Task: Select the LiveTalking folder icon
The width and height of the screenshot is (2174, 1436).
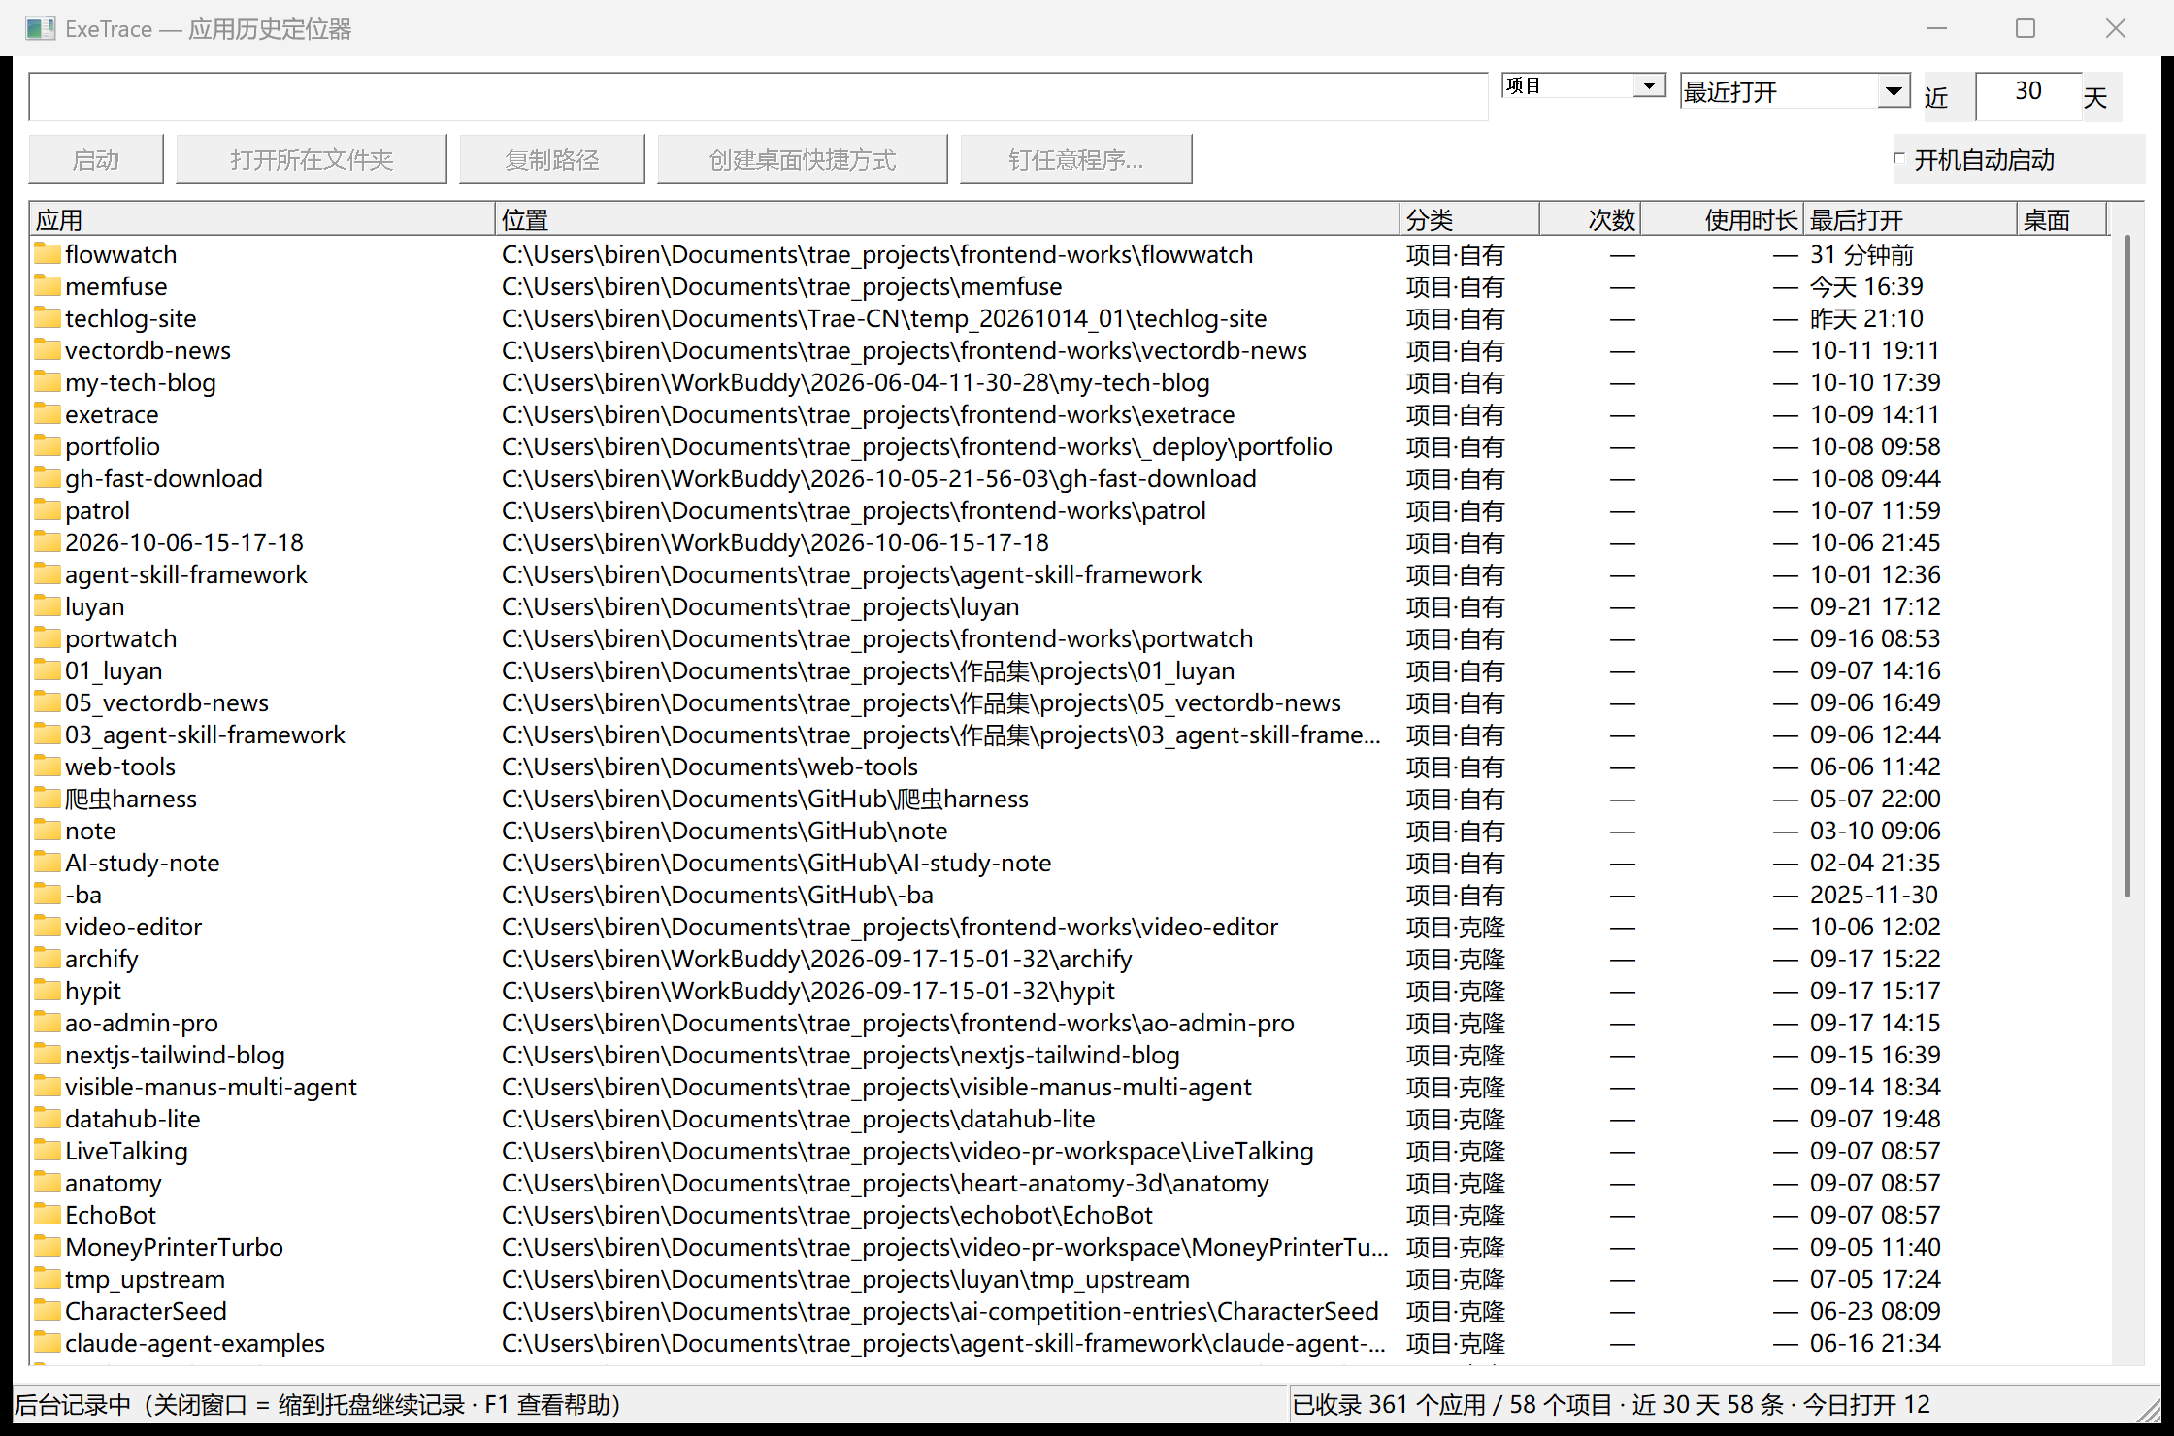Action: pos(48,1151)
